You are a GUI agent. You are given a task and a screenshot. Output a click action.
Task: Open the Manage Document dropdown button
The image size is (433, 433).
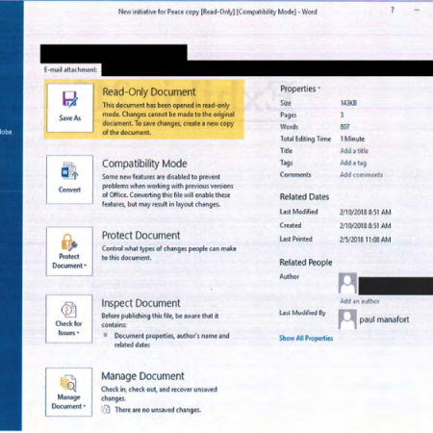point(68,392)
